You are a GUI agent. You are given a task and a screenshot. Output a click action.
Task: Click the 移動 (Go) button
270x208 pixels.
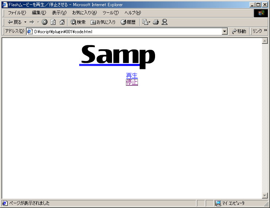click(x=239, y=31)
